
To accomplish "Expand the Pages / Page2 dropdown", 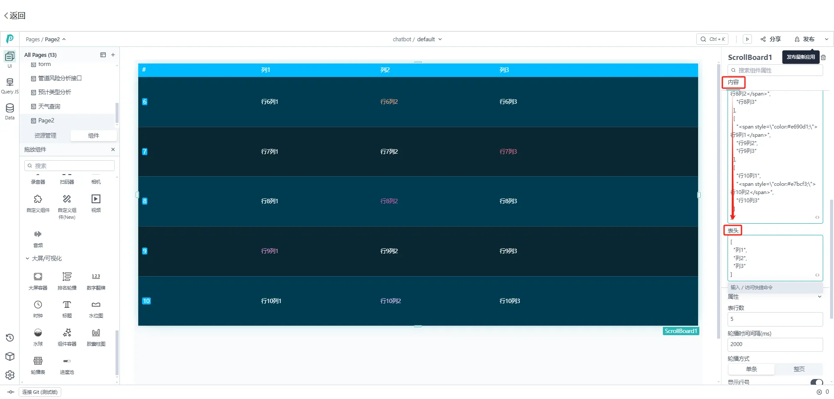I will [46, 39].
